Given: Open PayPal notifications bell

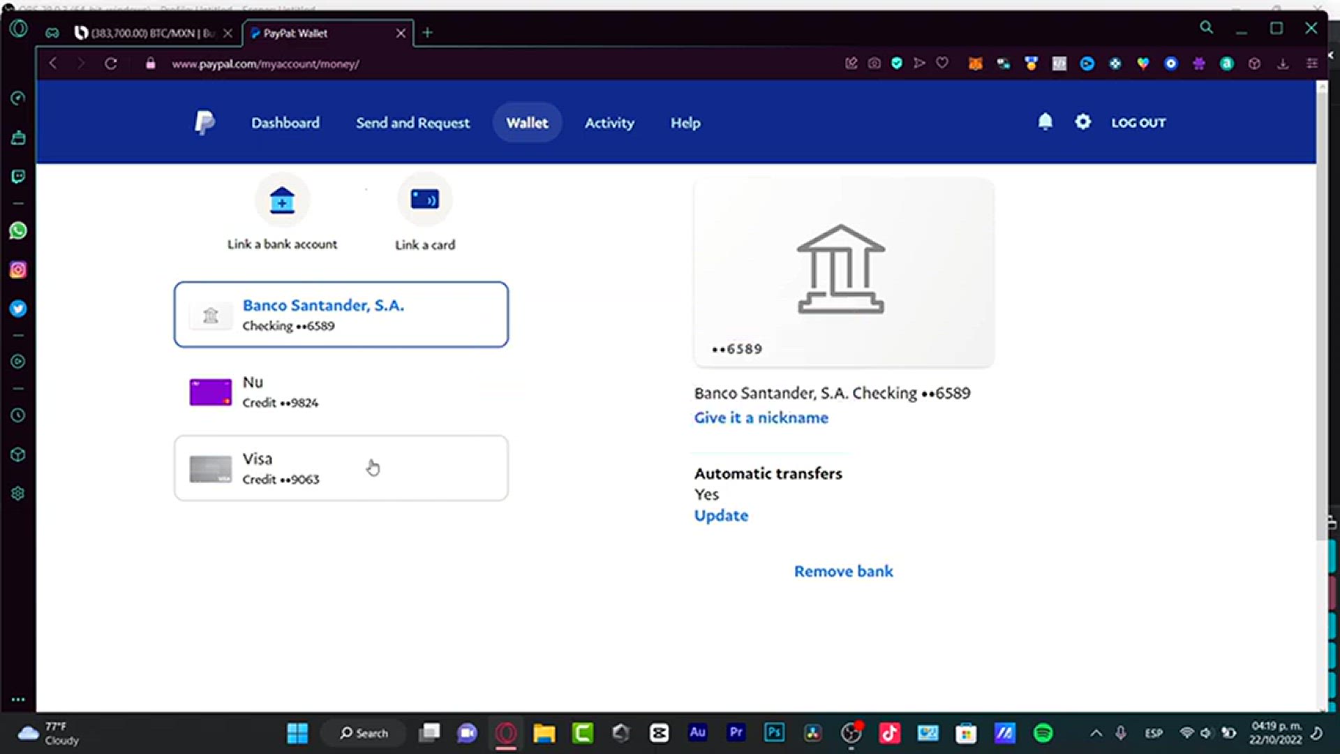Looking at the screenshot, I should [x=1045, y=122].
